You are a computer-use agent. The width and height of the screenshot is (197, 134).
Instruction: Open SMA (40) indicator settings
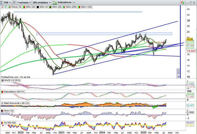point(31,7)
